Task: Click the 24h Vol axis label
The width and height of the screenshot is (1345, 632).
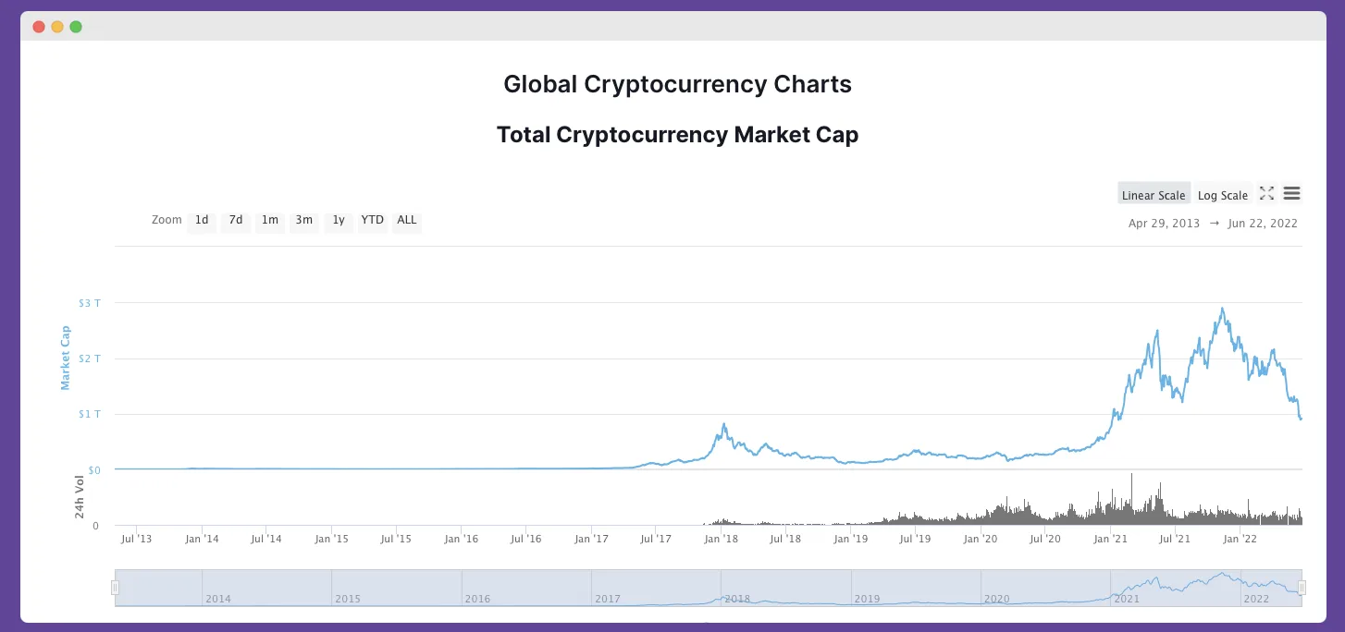Action: click(80, 497)
